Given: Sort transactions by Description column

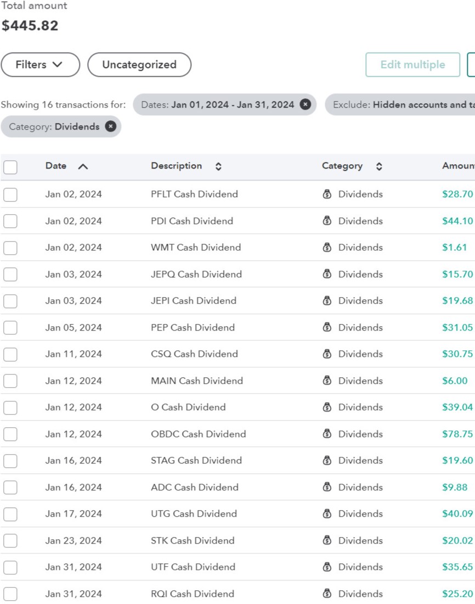Looking at the screenshot, I should coord(218,166).
